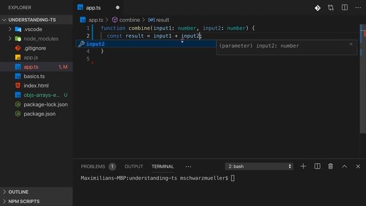
Task: Click the node icon beside package-lock.json
Action: (18, 104)
